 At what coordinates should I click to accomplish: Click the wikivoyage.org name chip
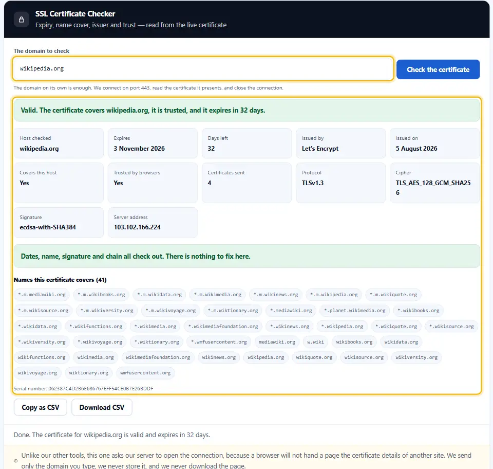[x=37, y=373]
